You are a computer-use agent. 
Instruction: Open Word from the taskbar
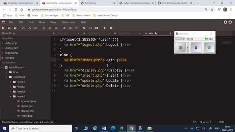(x=104, y=128)
